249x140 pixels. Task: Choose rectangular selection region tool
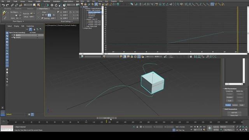coord(43,5)
